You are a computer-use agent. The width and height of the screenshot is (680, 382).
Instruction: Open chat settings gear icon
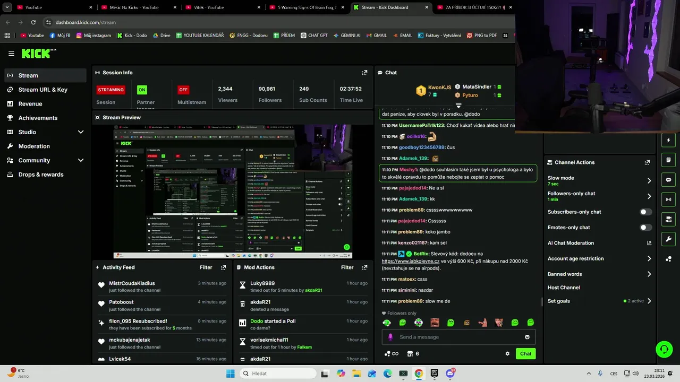(507, 354)
